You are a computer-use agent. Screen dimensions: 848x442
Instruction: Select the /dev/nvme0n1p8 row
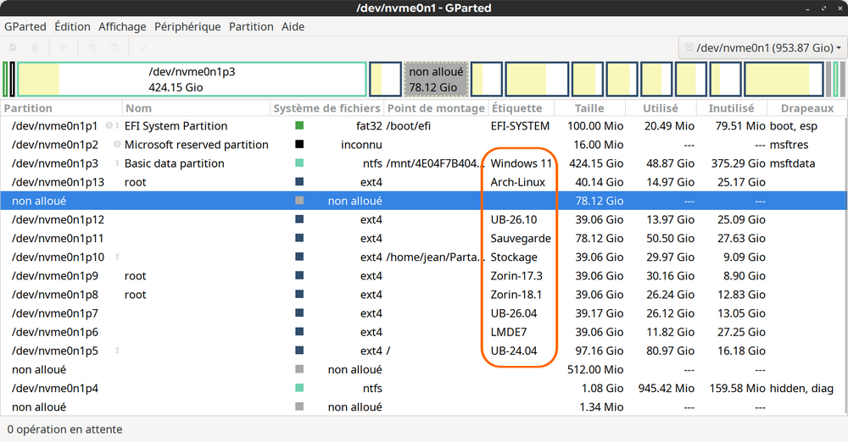pos(423,294)
